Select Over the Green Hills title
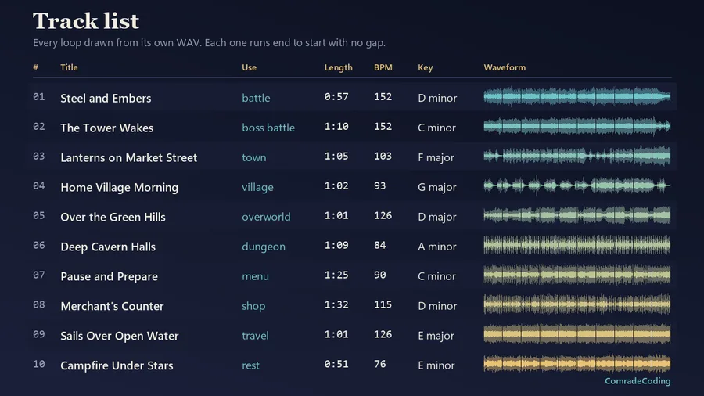Image resolution: width=704 pixels, height=396 pixels. coord(113,217)
